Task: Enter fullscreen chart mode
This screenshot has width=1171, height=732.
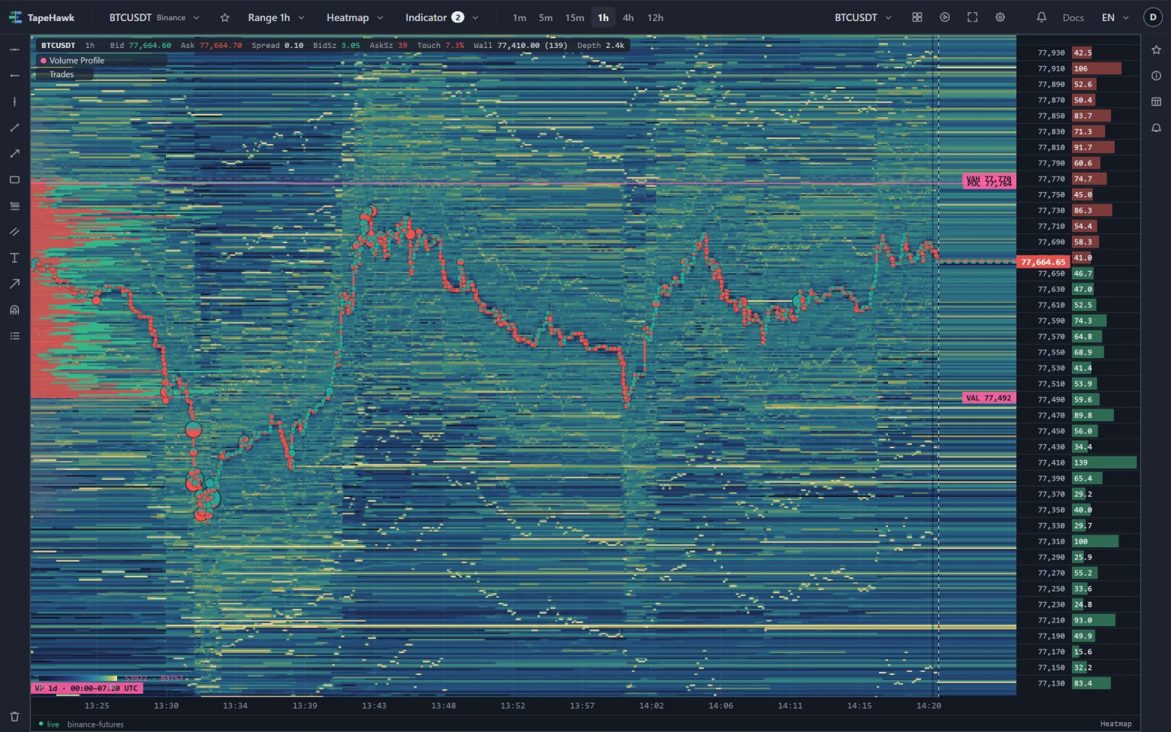Action: click(972, 17)
